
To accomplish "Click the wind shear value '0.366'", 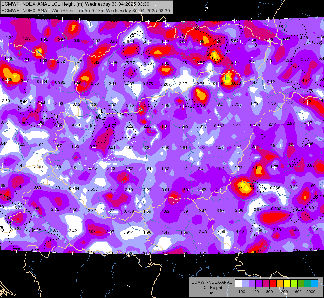I will (x=275, y=188).
